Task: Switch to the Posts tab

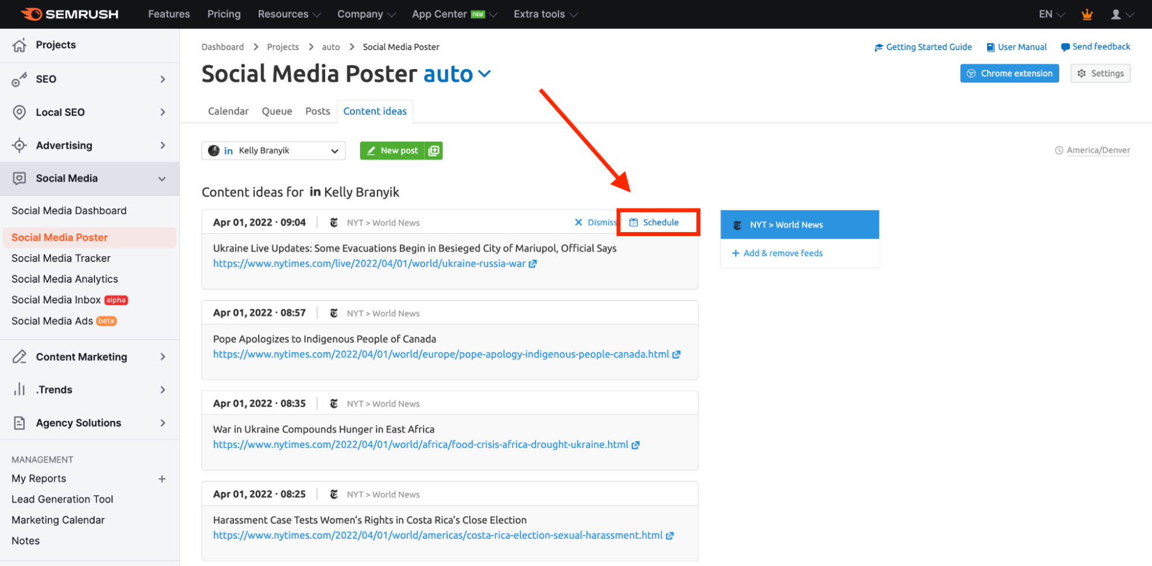Action: [318, 111]
